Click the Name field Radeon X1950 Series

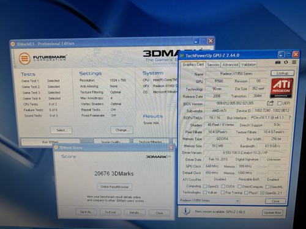(x=236, y=73)
